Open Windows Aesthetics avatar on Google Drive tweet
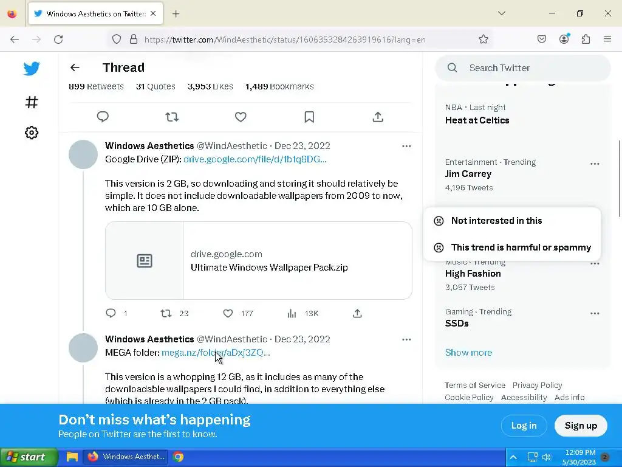The height and width of the screenshot is (467, 622). (x=83, y=154)
